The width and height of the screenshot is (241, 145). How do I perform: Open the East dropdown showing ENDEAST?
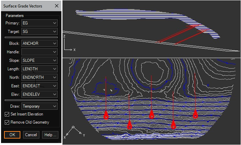pos(39,86)
